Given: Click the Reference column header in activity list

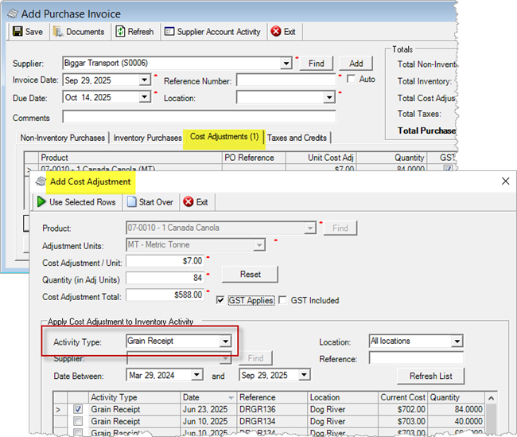Looking at the screenshot, I should pos(272,397).
